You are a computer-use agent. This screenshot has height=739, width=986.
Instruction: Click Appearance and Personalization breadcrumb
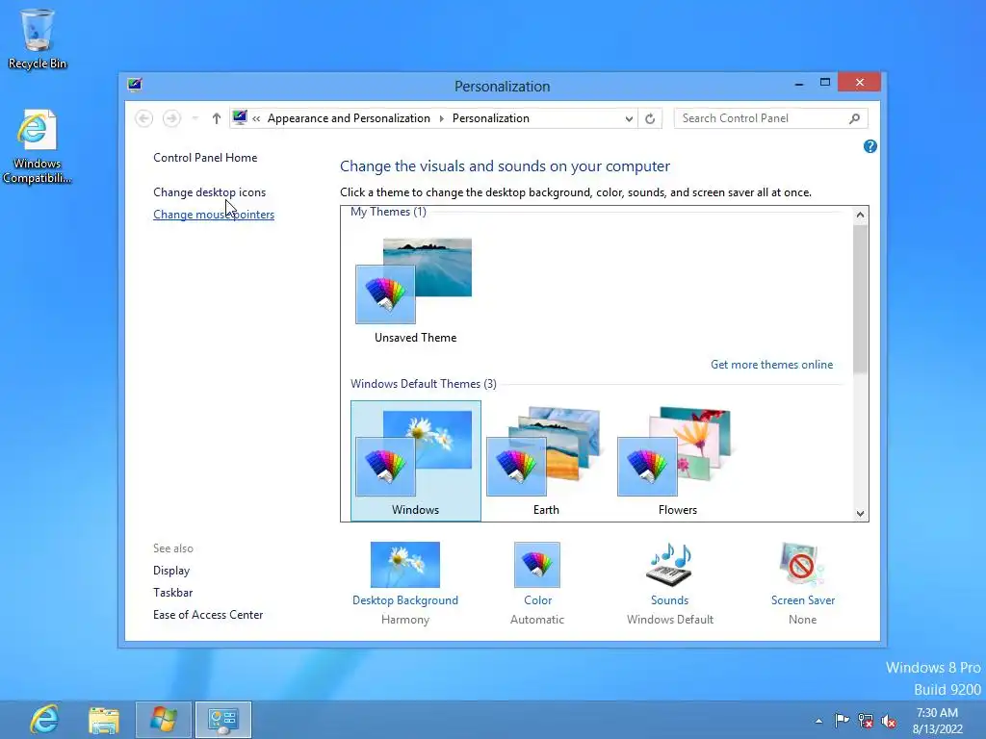click(349, 118)
